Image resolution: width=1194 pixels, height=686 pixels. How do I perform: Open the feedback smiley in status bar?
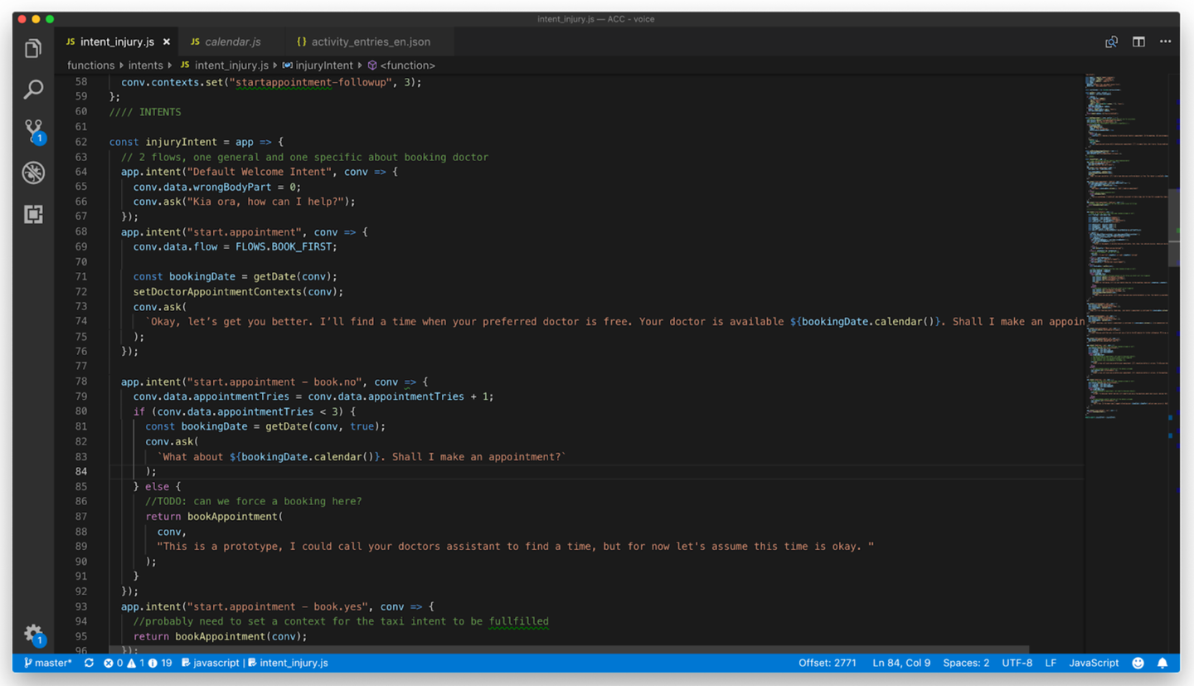pos(1138,663)
